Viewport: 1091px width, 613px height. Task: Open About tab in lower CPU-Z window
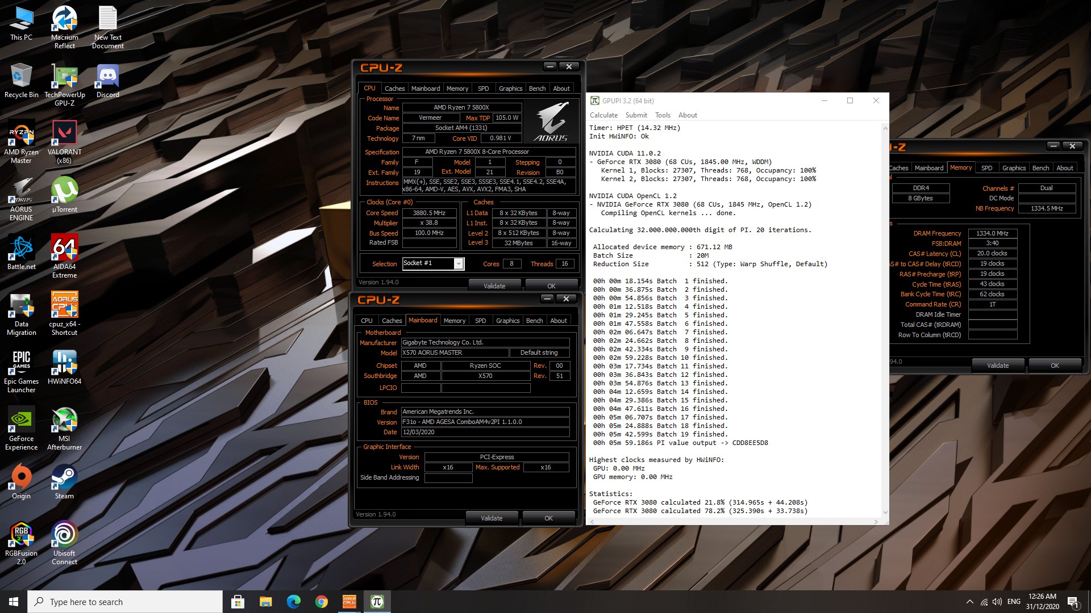pos(559,321)
